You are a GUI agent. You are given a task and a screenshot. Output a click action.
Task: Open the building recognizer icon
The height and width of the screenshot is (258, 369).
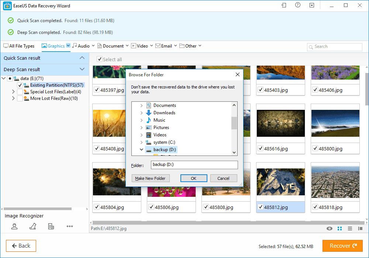pyautogui.click(x=51, y=226)
